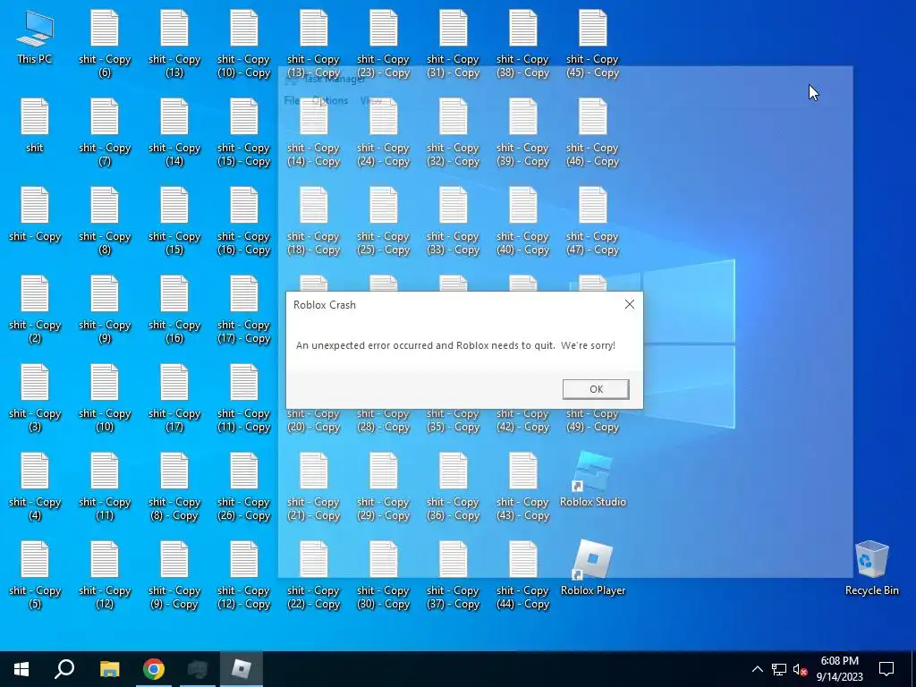This screenshot has width=916, height=687.
Task: Click OK in the Roblox Crash dialog
Action: [x=596, y=389]
